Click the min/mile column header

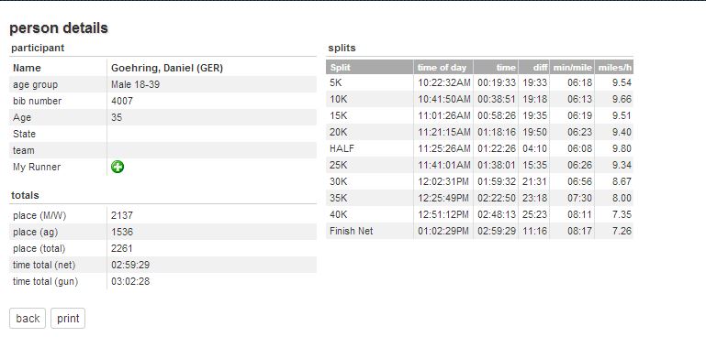[572, 68]
